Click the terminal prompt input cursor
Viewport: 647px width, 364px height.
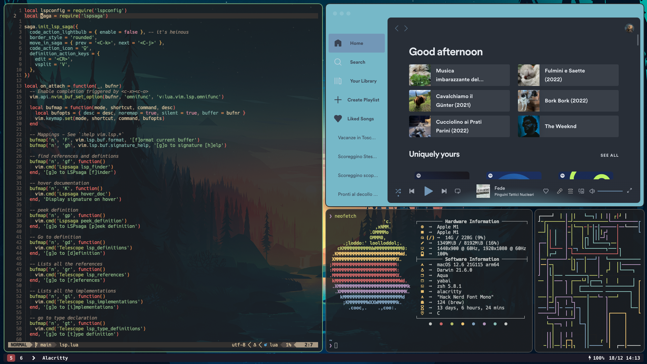(x=336, y=345)
